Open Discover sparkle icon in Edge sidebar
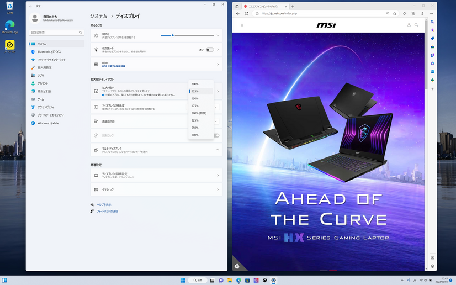 click(x=432, y=30)
